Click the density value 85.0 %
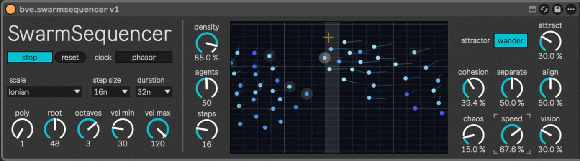This screenshot has width=580, height=161. click(207, 58)
